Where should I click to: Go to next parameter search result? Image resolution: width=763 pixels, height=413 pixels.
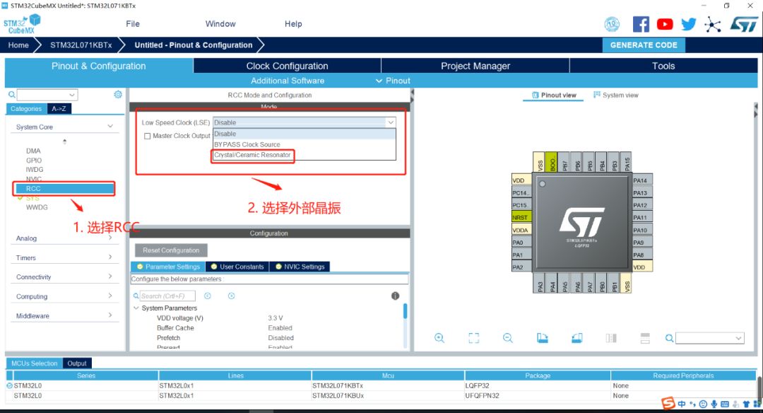[232, 296]
